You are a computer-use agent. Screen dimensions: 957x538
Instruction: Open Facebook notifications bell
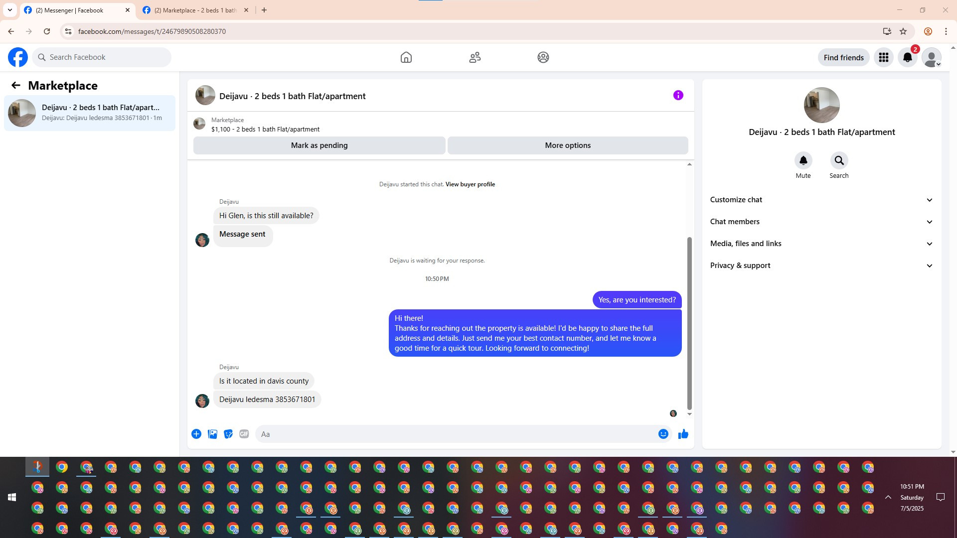[907, 57]
